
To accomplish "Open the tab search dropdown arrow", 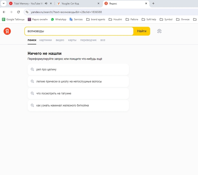I will coord(3,3).
